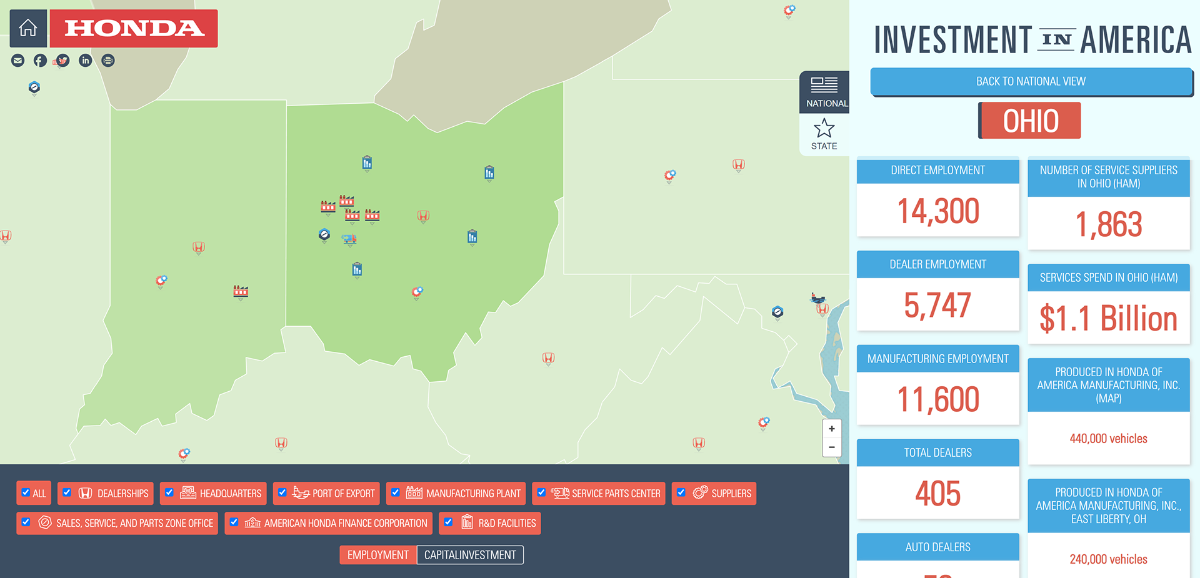The width and height of the screenshot is (1200, 578).
Task: Disable the Service Parts Center filter
Action: click(x=542, y=492)
